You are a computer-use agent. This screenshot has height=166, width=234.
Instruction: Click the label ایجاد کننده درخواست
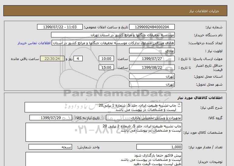point(205,43)
